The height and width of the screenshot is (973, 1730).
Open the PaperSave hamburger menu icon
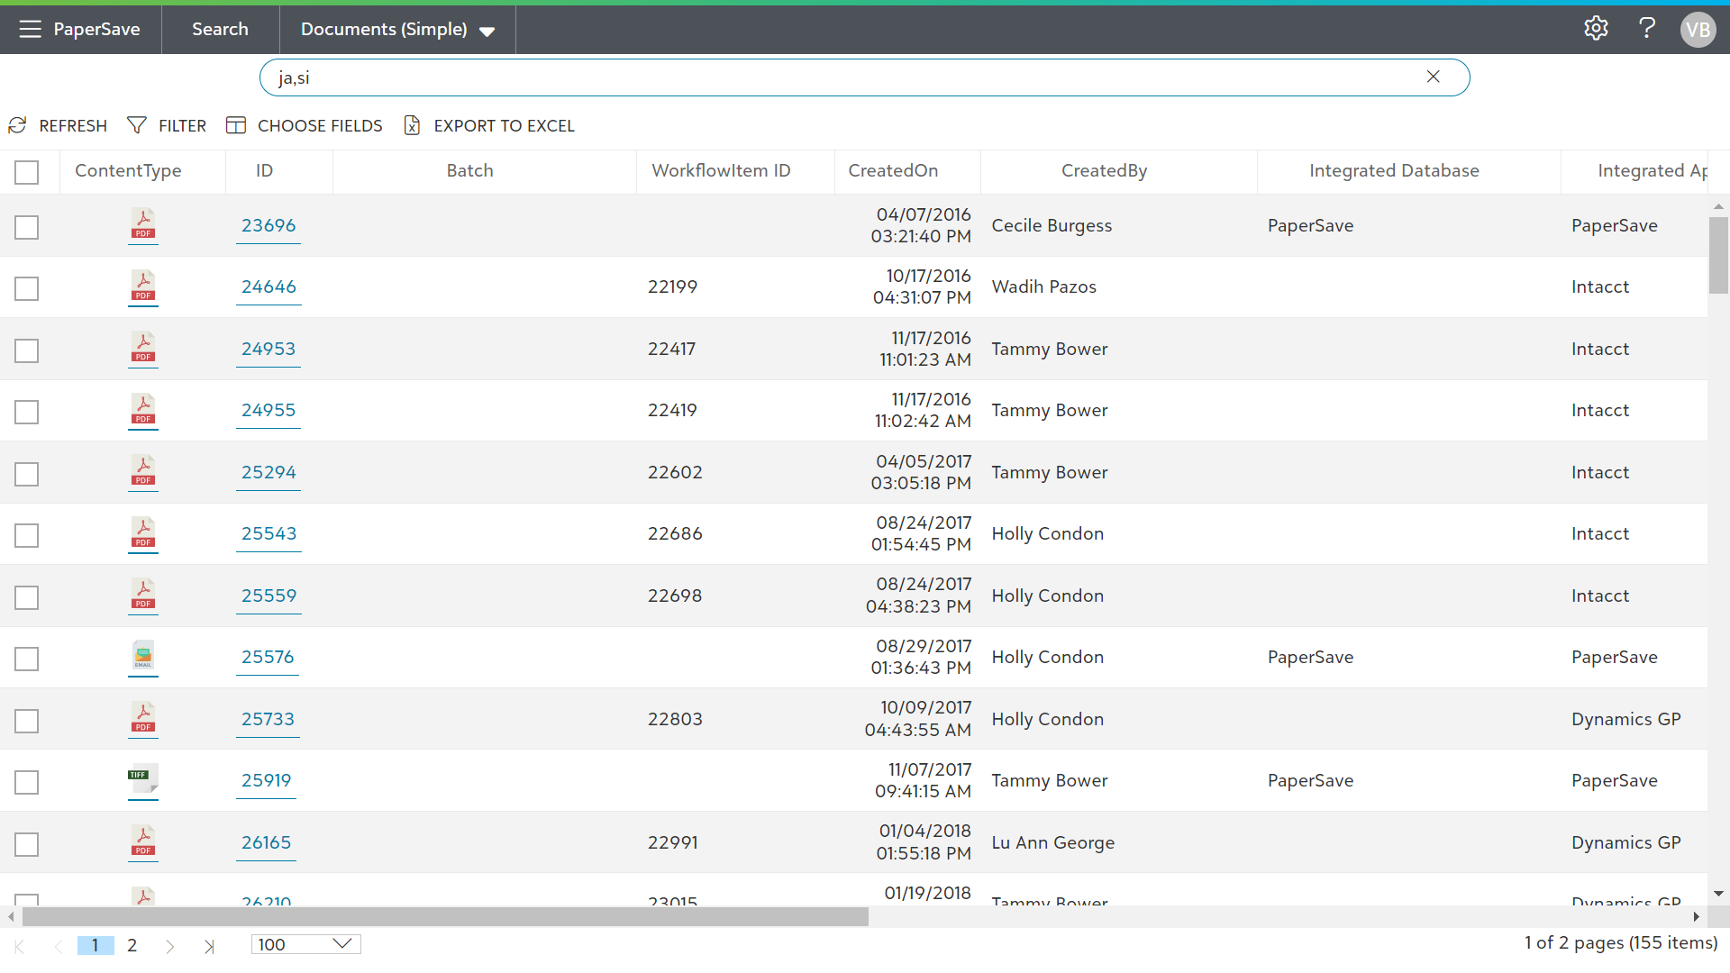point(30,29)
